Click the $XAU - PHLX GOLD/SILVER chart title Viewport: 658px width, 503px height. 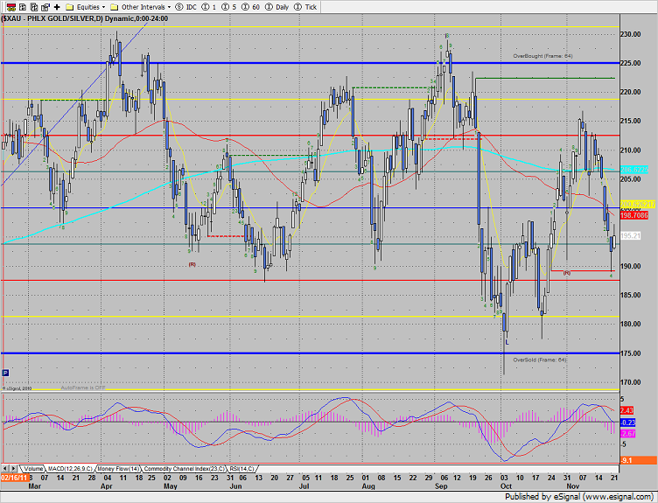84,18
